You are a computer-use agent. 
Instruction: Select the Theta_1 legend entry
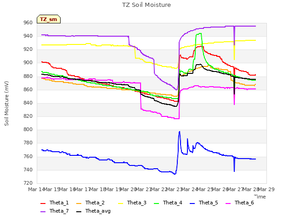(55, 203)
